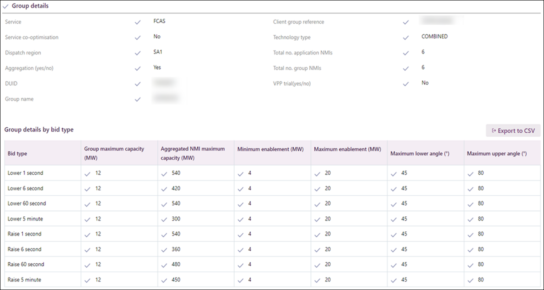544x290 pixels.
Task: Click checkmark beside Technology type COMBINED
Action: coord(405,38)
